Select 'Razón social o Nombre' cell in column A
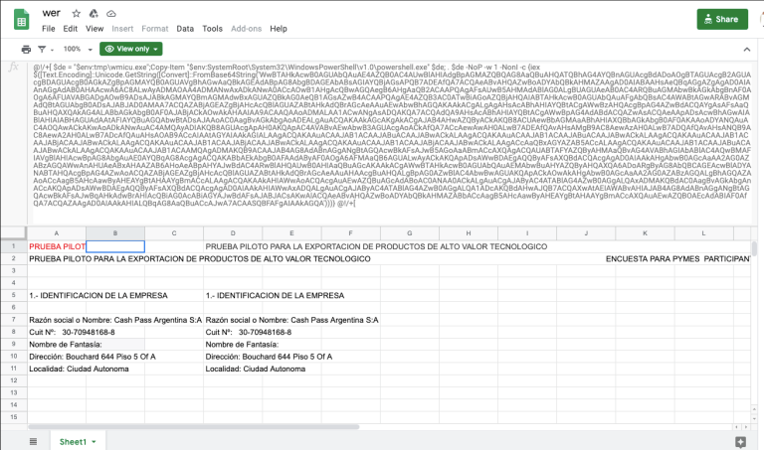 tap(115, 320)
